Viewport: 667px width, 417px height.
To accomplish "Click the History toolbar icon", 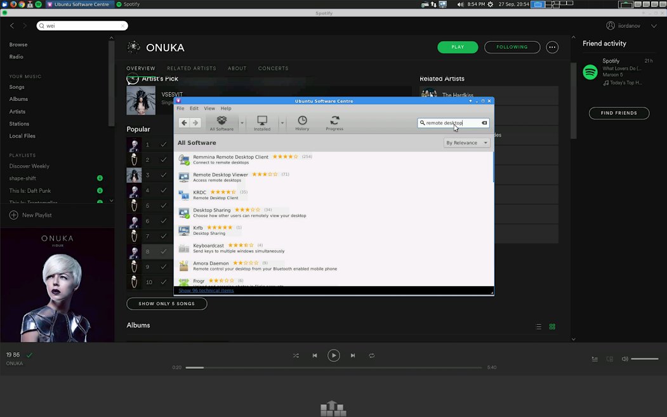I will pyautogui.click(x=302, y=122).
